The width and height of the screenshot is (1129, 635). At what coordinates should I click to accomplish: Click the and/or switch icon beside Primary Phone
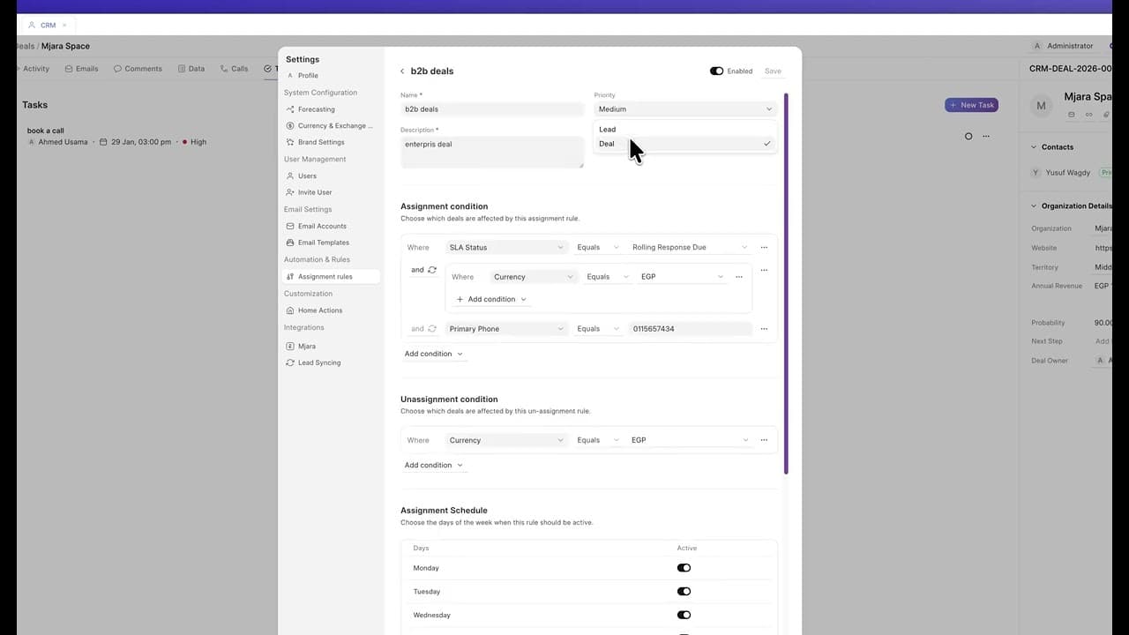click(x=432, y=329)
